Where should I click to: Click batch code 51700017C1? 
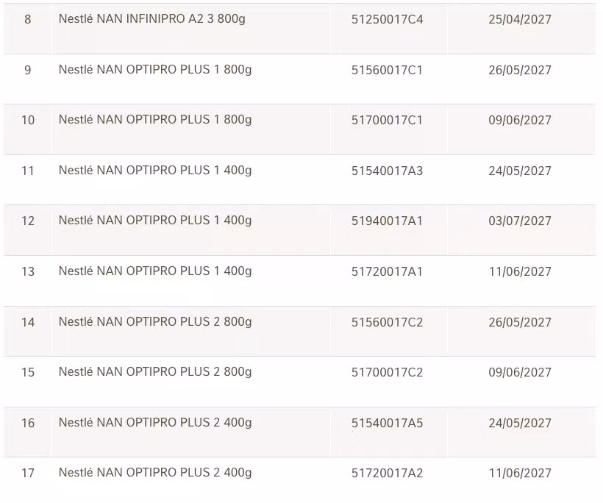coord(387,120)
